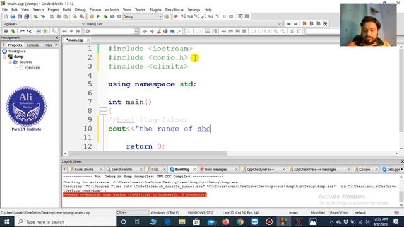This screenshot has width=404, height=227.
Task: Close the *main.cpp editor tab
Action: 88,40
